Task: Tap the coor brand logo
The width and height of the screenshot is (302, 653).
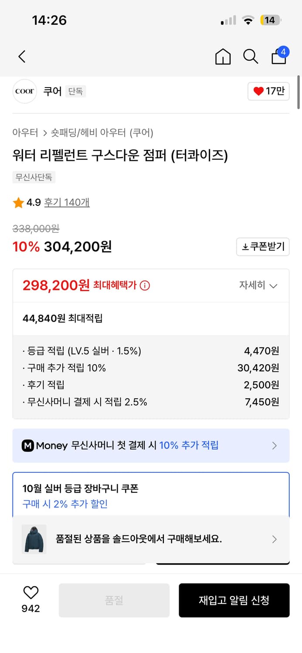Action: click(25, 91)
